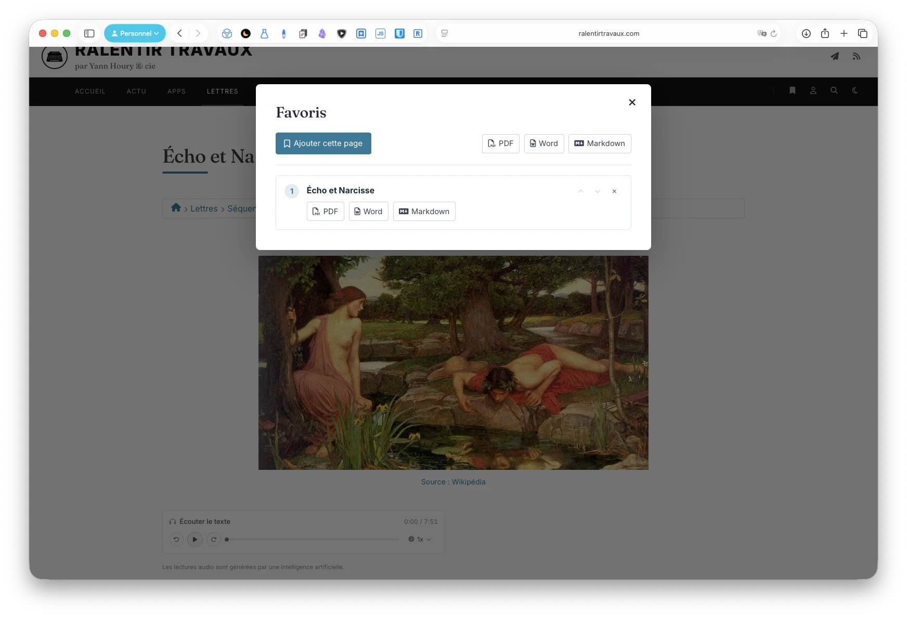Export all favorites as Markdown
Viewport: 907px width, 618px height.
pos(600,143)
